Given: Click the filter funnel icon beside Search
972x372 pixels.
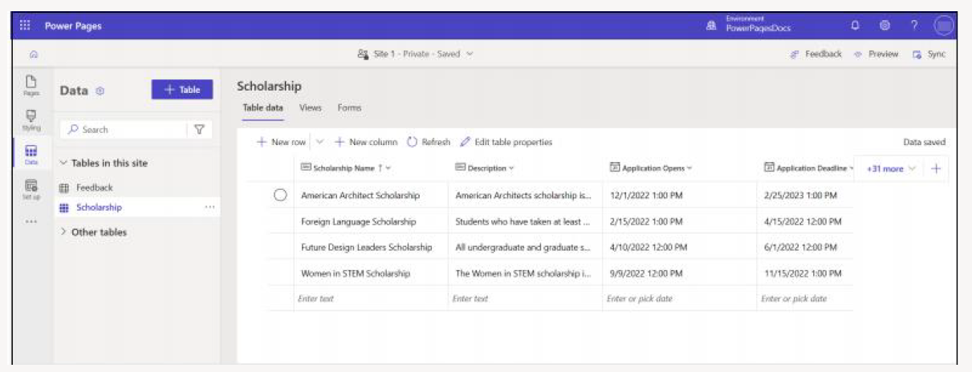Looking at the screenshot, I should point(199,129).
